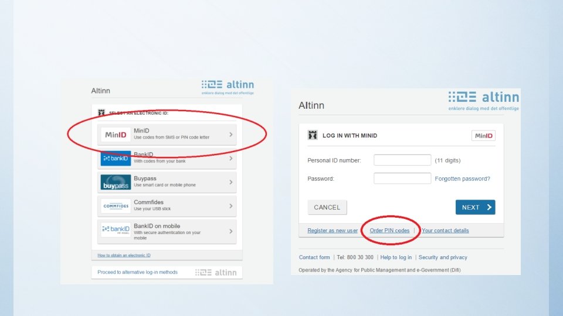
Task: Click the 'Tel: 800 30 300' text
Action: coord(355,257)
